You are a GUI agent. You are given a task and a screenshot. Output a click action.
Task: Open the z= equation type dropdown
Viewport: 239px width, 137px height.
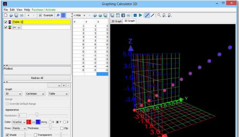16,27
